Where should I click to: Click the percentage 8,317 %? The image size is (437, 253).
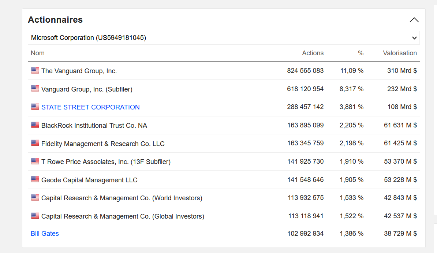tap(351, 89)
